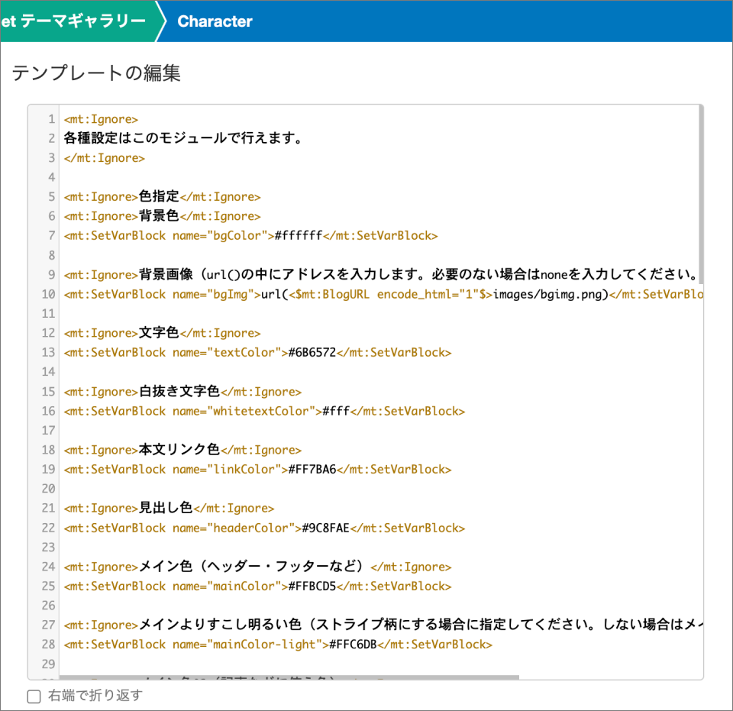Select the Character breadcrumb item
Viewport: 733px width, 711px height.
click(x=215, y=21)
